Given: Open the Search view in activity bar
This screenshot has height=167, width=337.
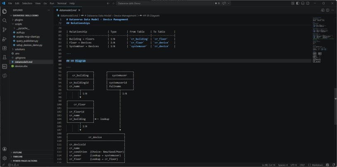Looking at the screenshot, I should coord(5,20).
